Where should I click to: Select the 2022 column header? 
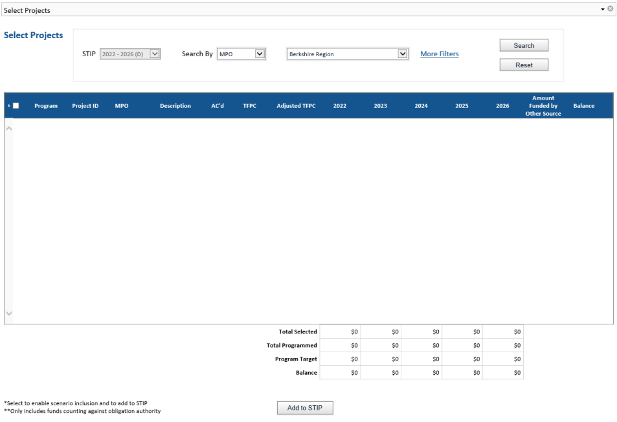[339, 105]
